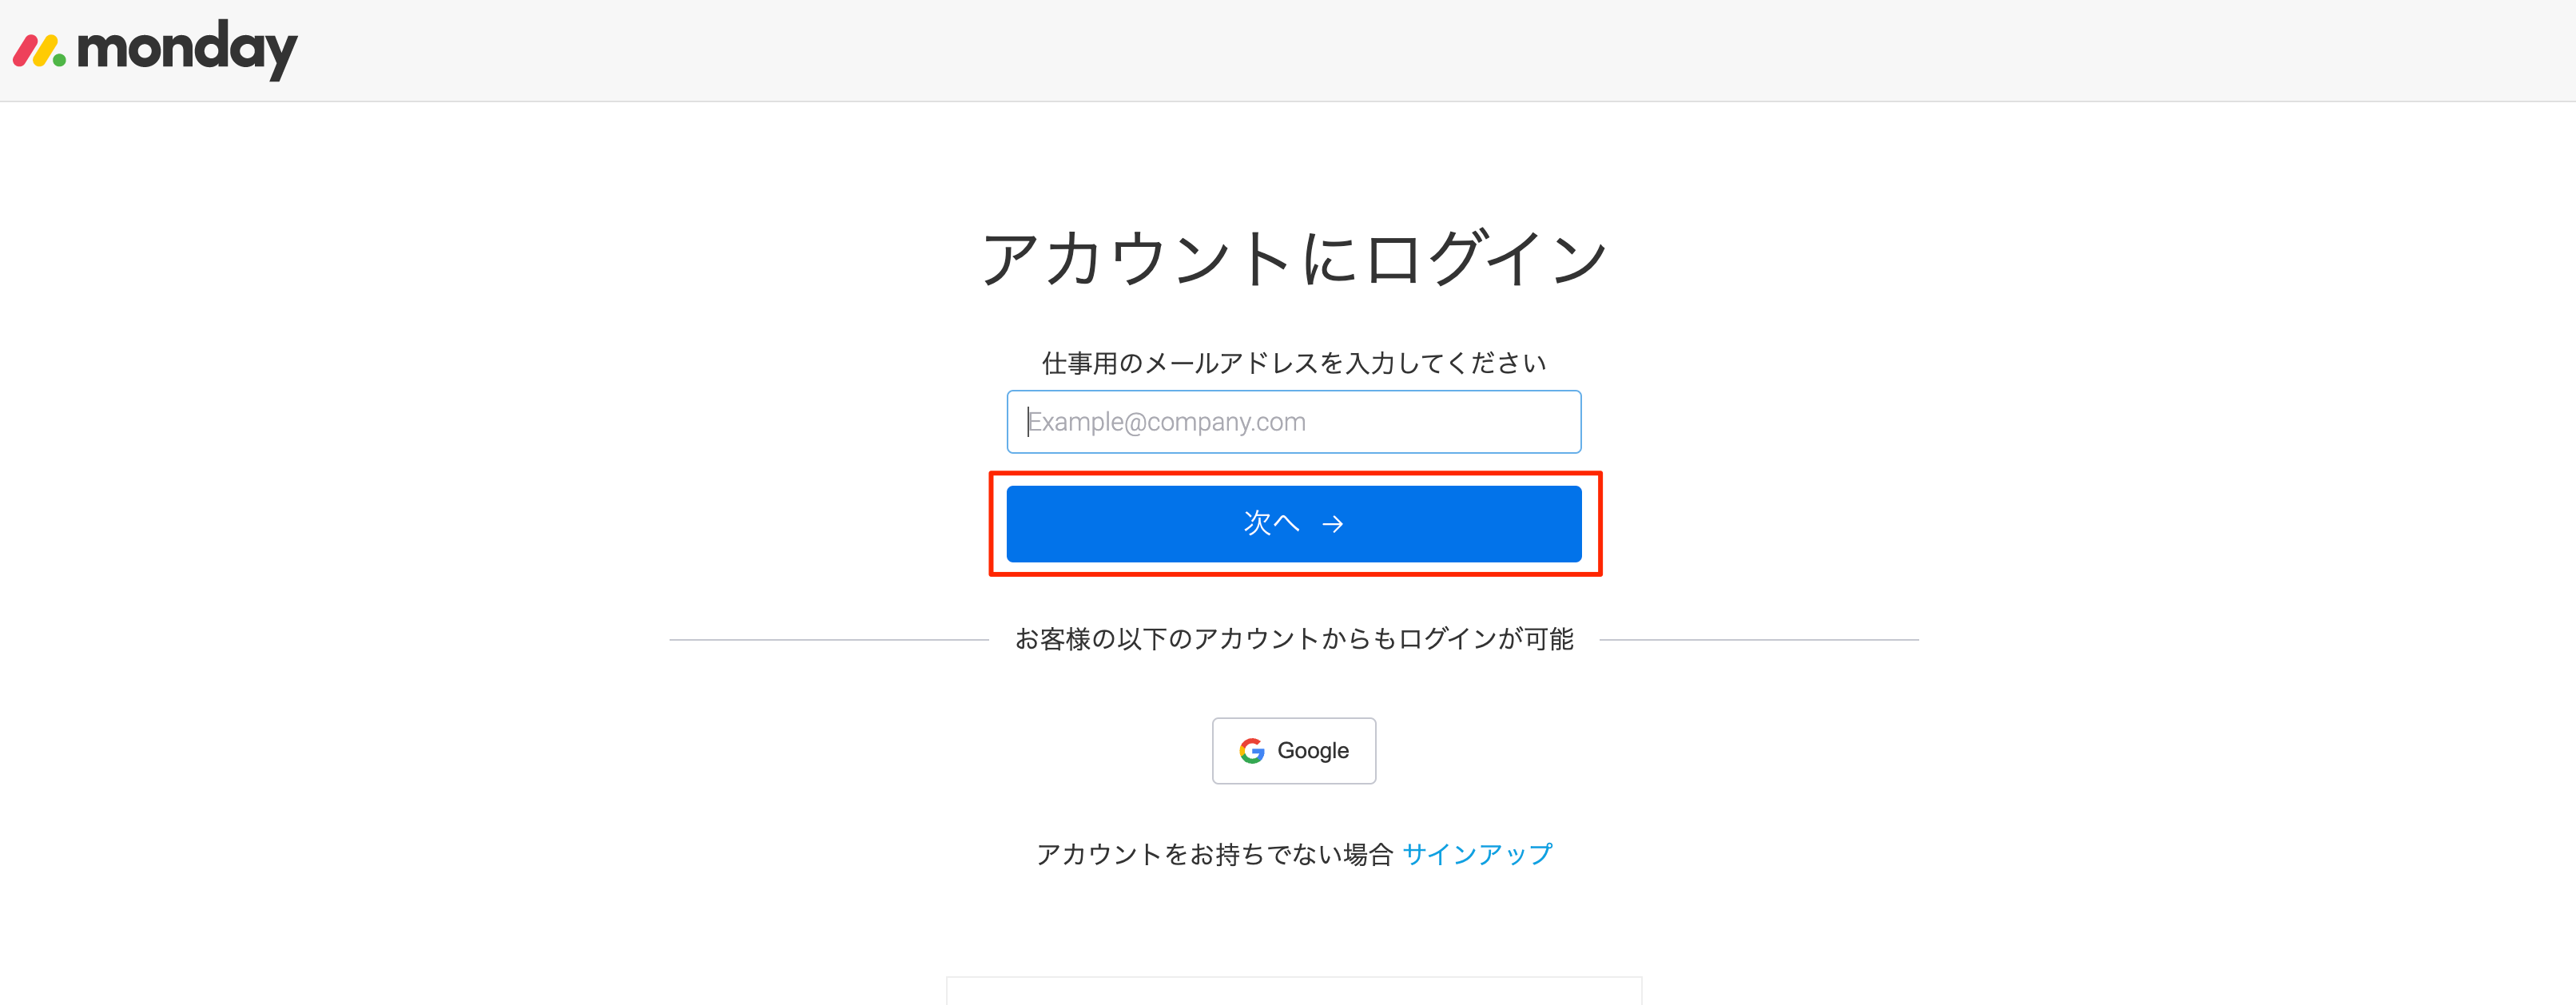Click the アカウントにログイン heading
The width and height of the screenshot is (2576, 1005).
coord(1293,258)
